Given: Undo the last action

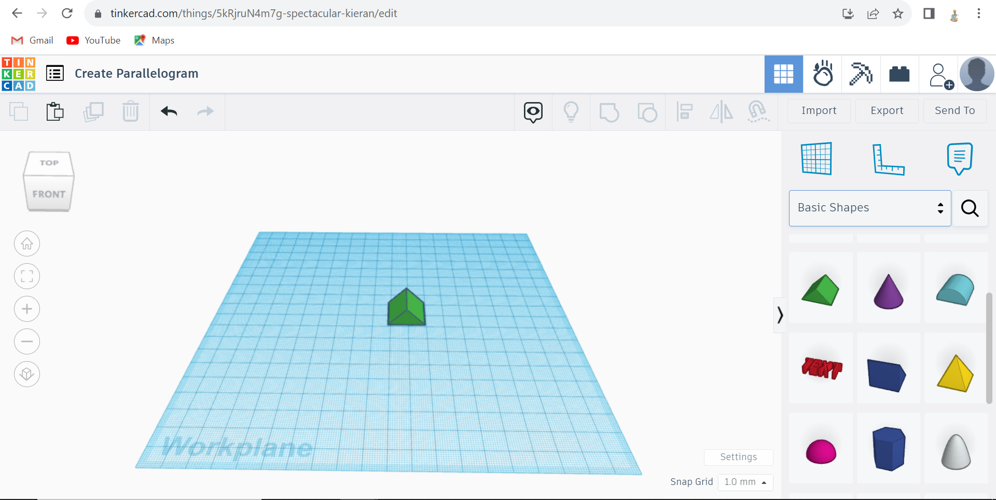Looking at the screenshot, I should point(169,111).
